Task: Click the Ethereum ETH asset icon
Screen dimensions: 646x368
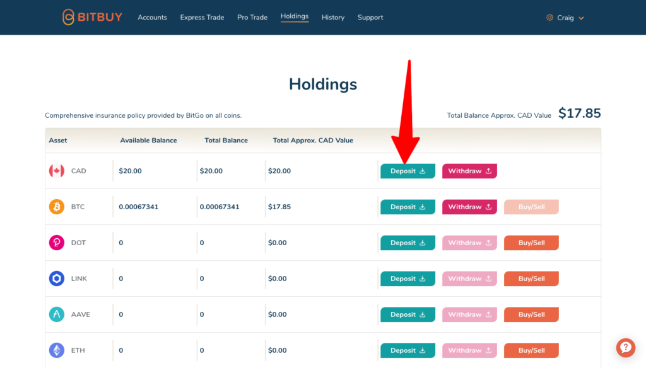Action: point(57,350)
